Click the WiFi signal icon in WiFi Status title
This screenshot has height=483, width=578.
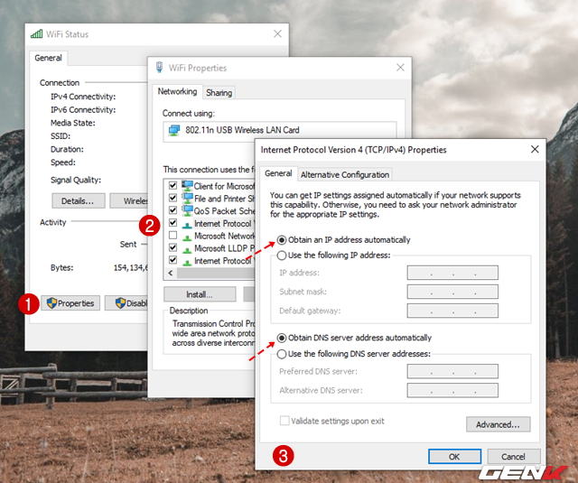[36, 34]
